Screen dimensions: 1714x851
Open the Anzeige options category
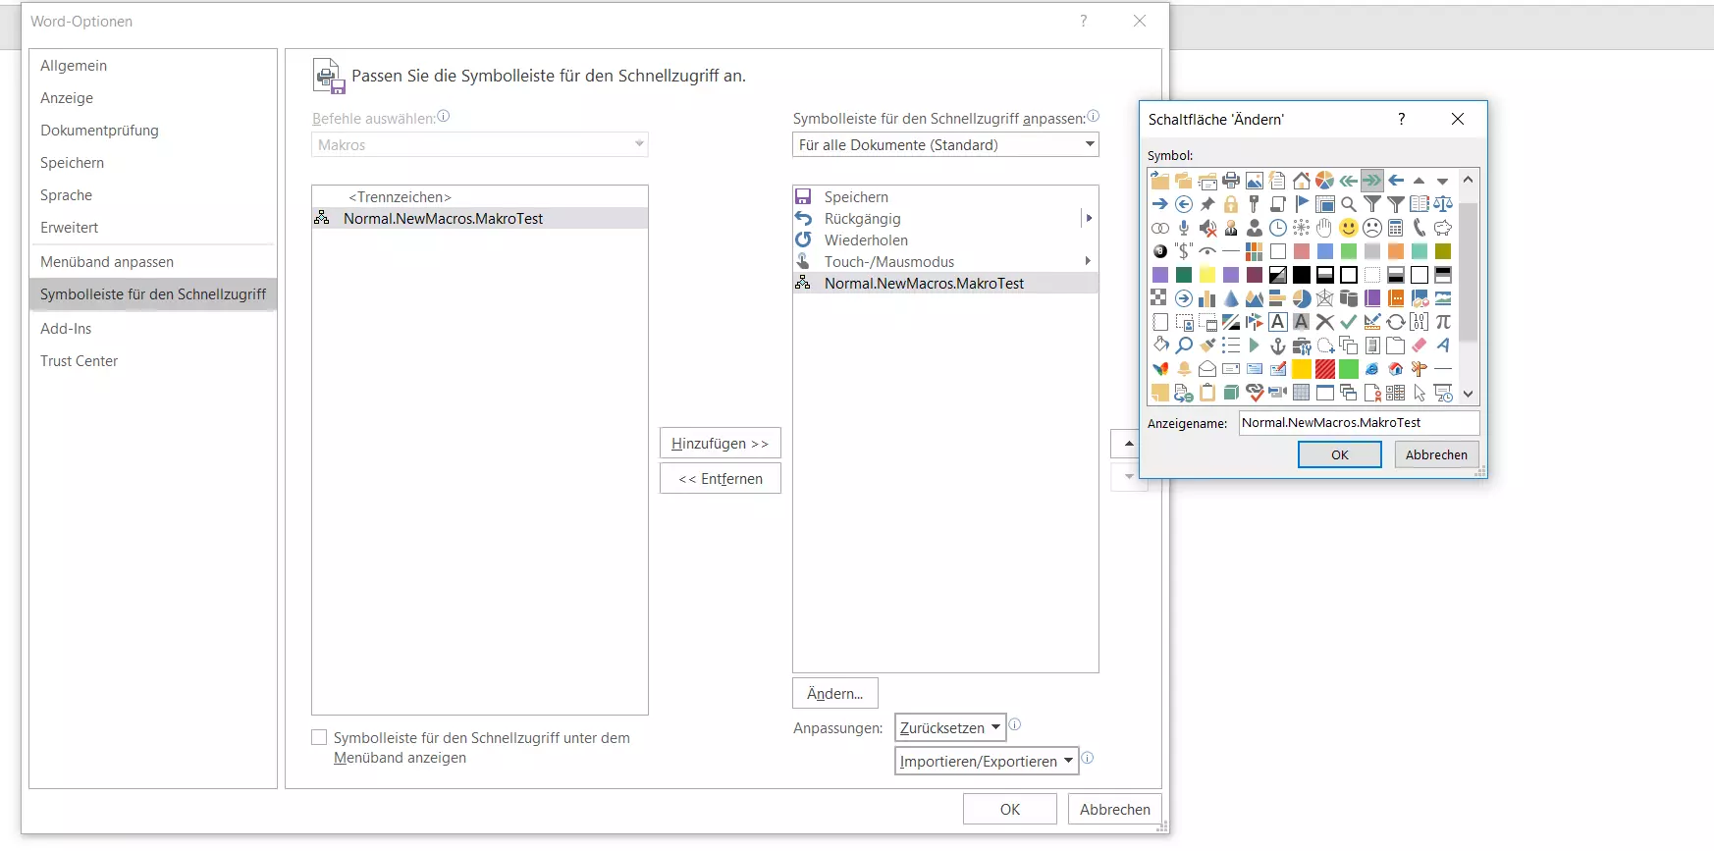coord(67,97)
